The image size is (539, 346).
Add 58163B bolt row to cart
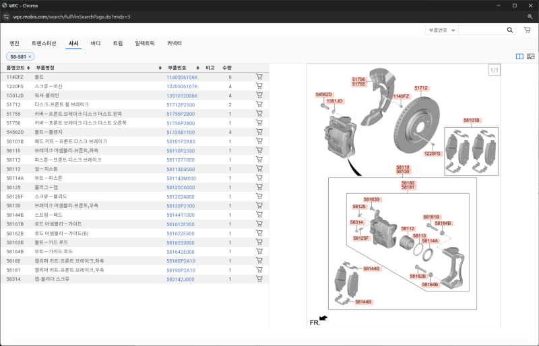(259, 242)
